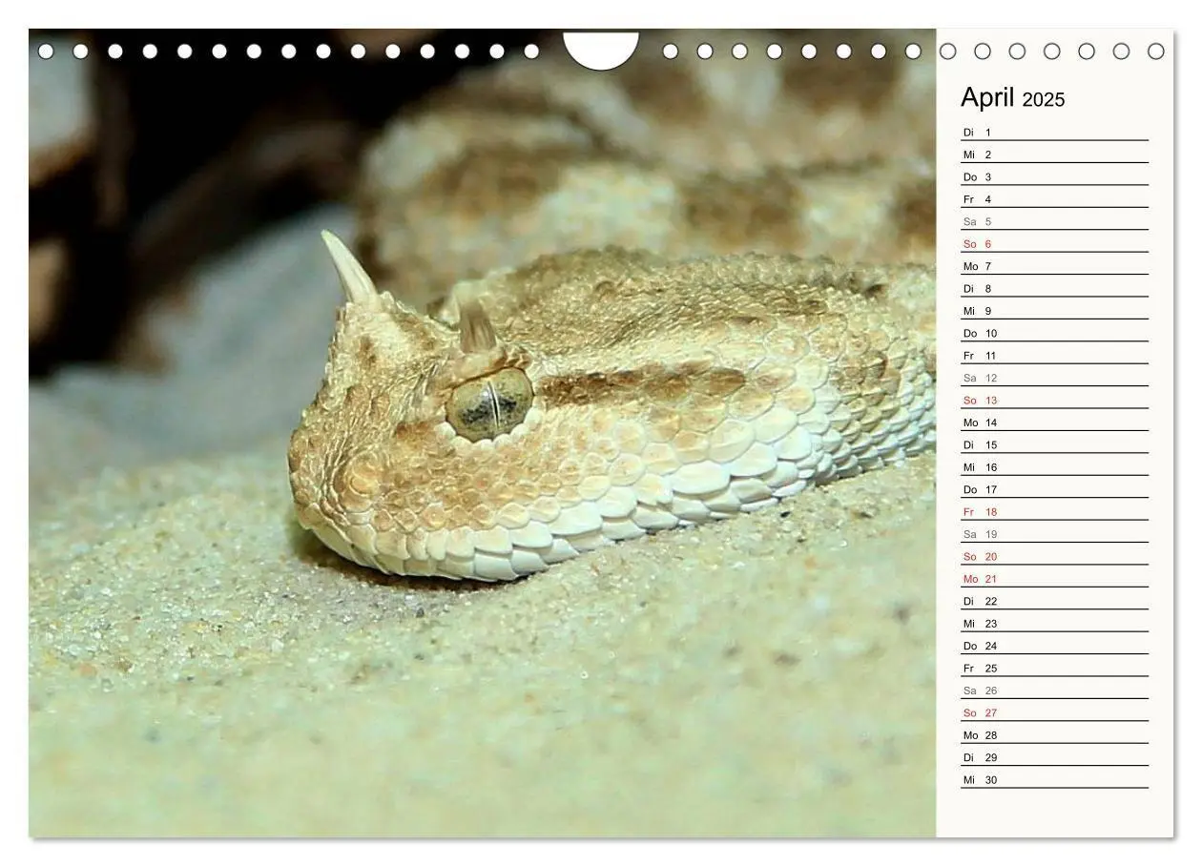Select the 'Mi 16' calendar row
This screenshot has height=866, width=1202.
tap(1054, 467)
